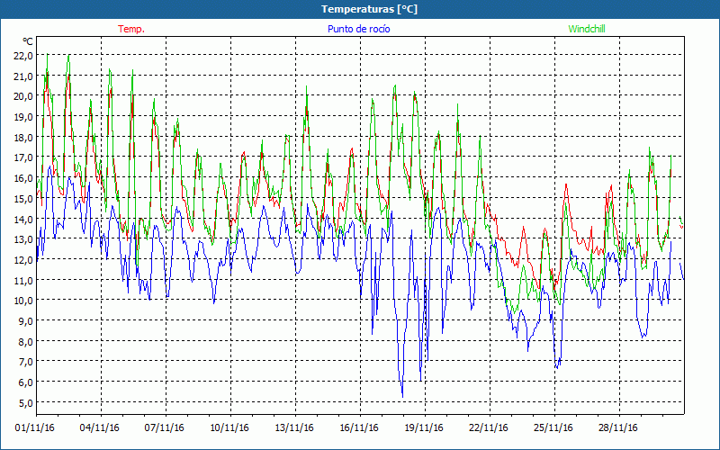Click the 11,0 y-axis value
The width and height of the screenshot is (720, 450).
coord(24,280)
